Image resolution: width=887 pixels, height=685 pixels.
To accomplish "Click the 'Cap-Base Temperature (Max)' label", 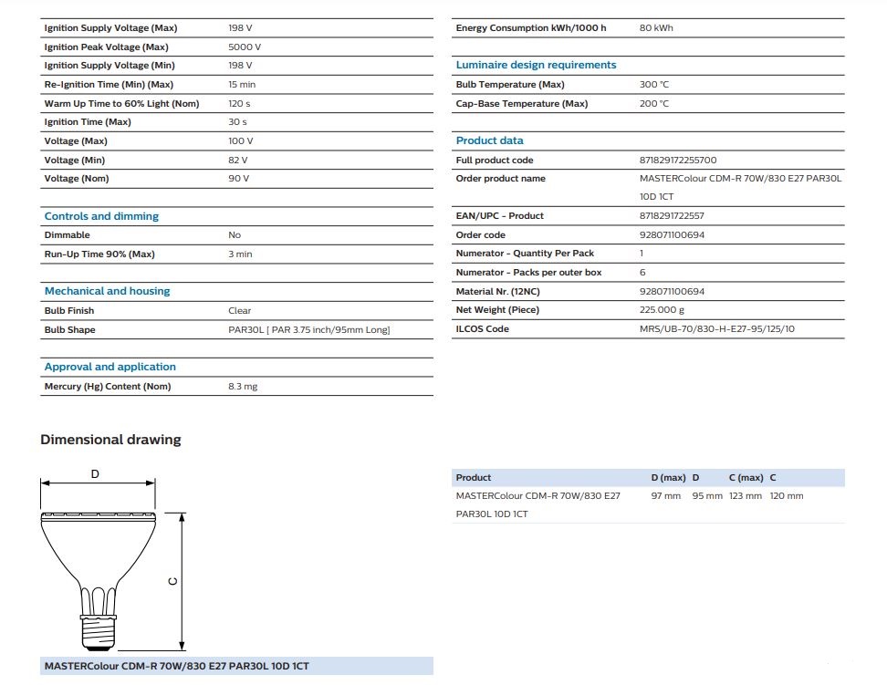I will point(522,103).
